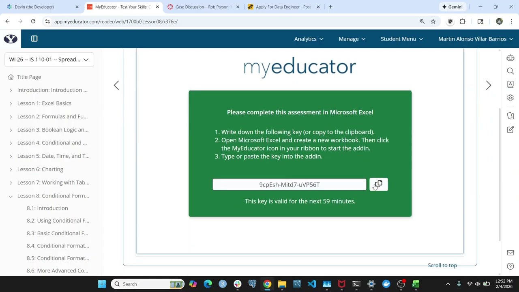The image size is (519, 292).
Task: Open Windows Start menu
Action: (x=102, y=284)
